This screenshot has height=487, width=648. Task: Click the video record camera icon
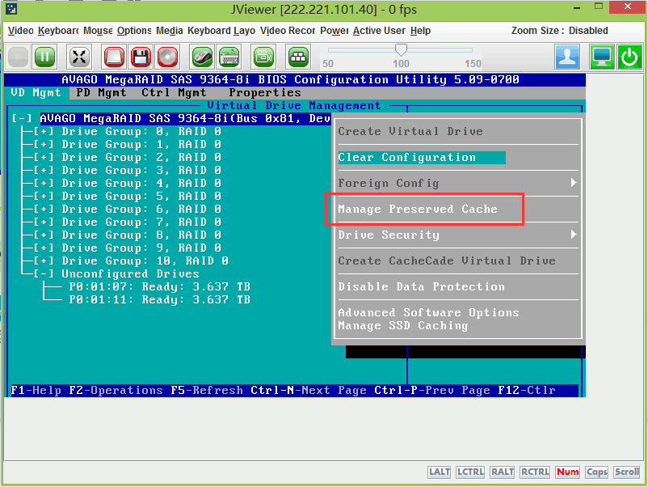[263, 57]
